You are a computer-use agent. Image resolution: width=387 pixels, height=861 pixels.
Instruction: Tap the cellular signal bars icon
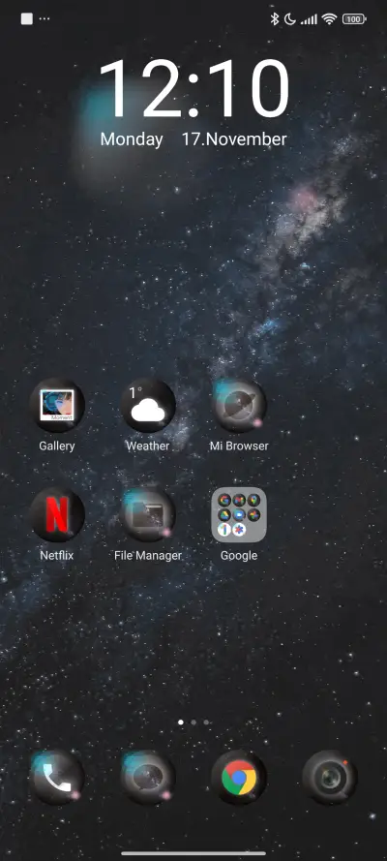coord(310,19)
